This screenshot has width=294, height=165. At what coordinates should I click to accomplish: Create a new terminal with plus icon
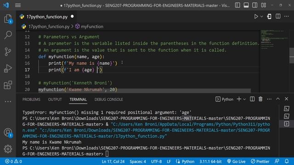(x=239, y=99)
